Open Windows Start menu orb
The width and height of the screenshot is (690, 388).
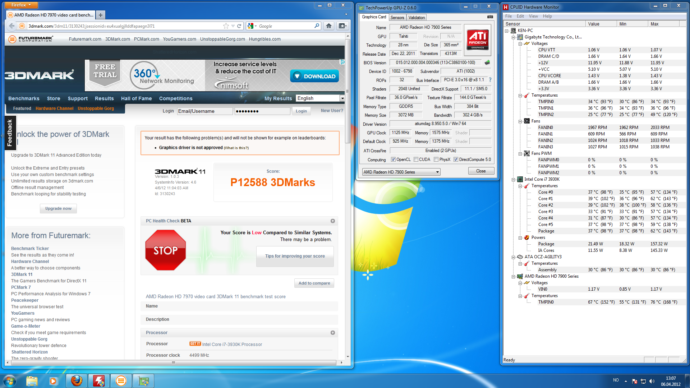tap(9, 380)
